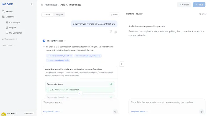Expand AI Teammates sidebar section

click(x=10, y=39)
